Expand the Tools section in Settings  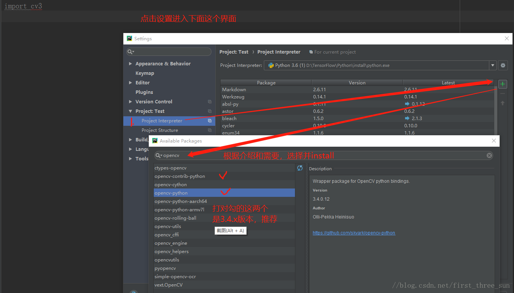(131, 159)
